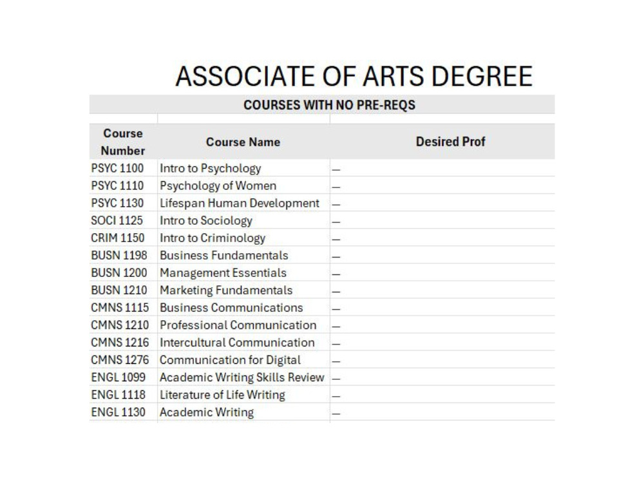
Task: Click the CMNS 1115 cell
Action: (123, 307)
